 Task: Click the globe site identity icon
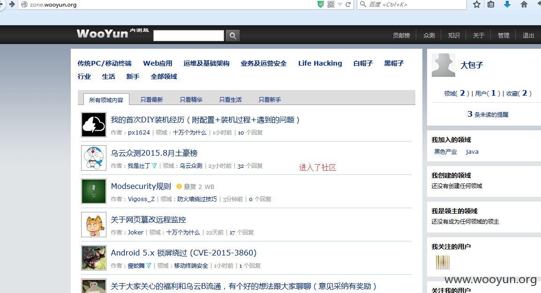(x=24, y=5)
